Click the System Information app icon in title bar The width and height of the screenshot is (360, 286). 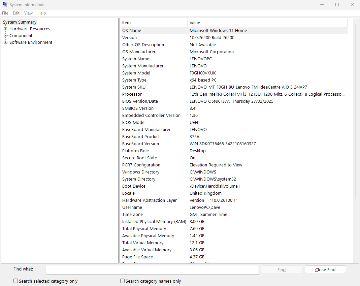(5, 4)
